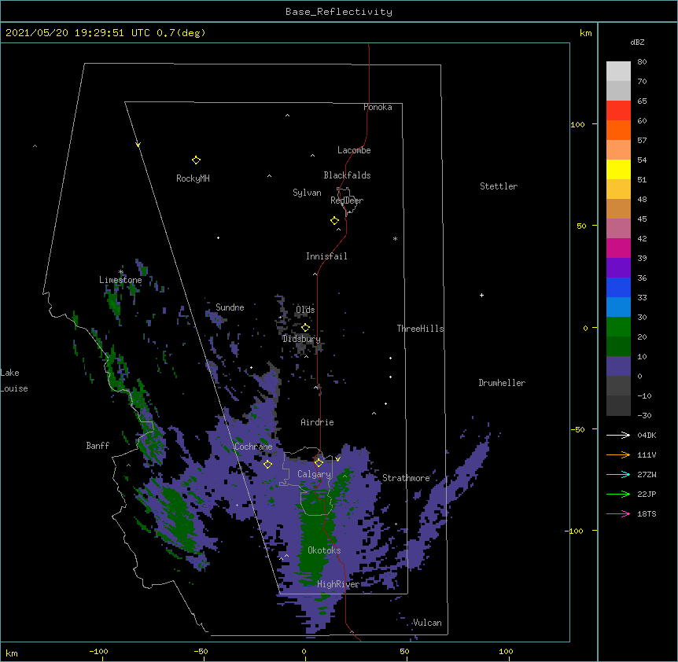Image resolution: width=678 pixels, height=662 pixels.
Task: Click the ThreeHills label
Action: [x=420, y=329]
